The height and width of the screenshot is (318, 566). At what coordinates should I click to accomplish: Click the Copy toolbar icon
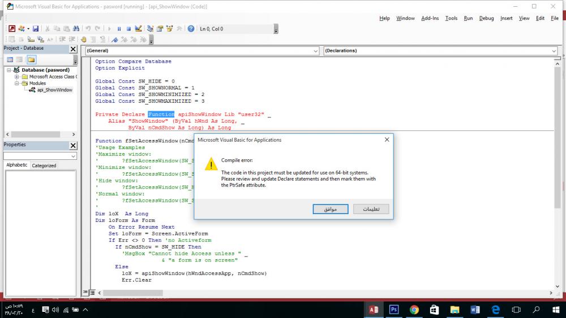click(x=57, y=28)
